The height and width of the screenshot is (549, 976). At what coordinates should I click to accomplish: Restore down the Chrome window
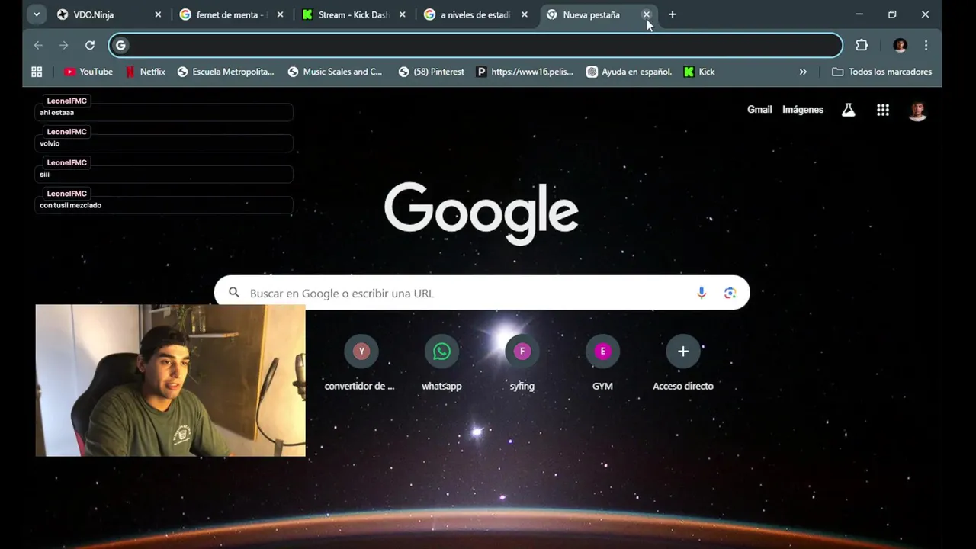click(x=892, y=14)
